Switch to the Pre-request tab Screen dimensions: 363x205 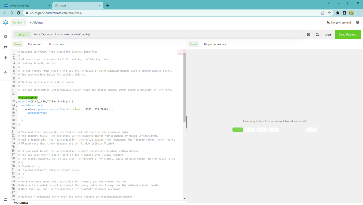(35, 44)
